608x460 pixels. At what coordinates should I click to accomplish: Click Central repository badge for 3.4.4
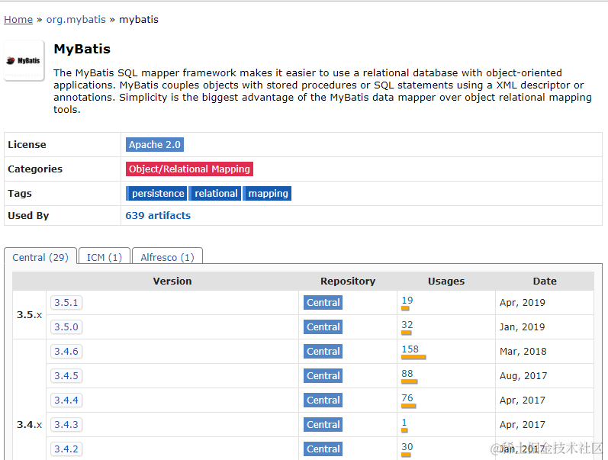click(323, 400)
